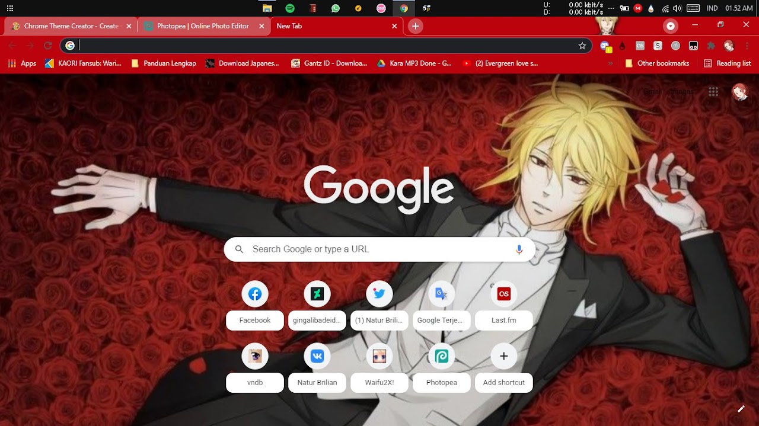Expand the hidden bookmarks overflow chevron
Screen dimensions: 759x426
(x=610, y=63)
